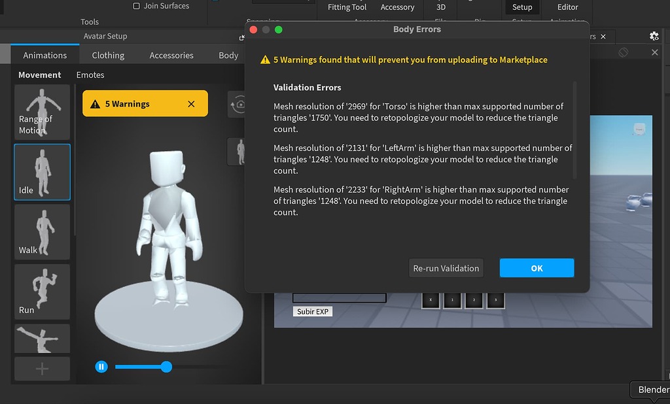The width and height of the screenshot is (670, 404).
Task: Open the Fitting Tool in the ribbon
Action: point(347,7)
